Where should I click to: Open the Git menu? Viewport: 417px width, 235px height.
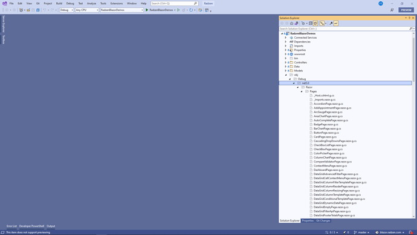(37, 4)
